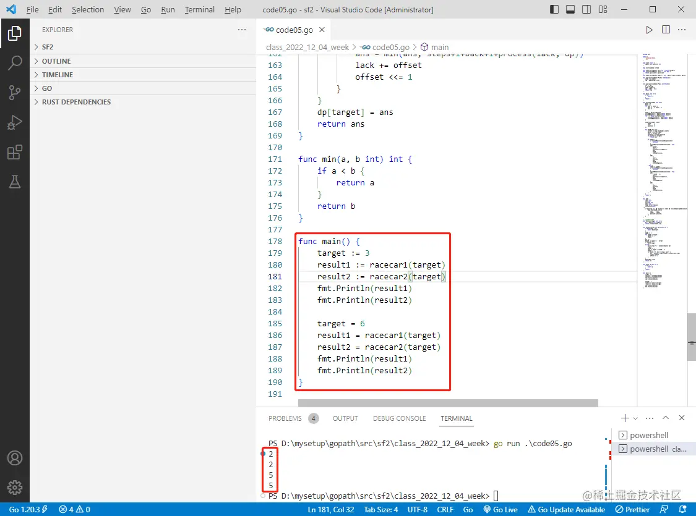Open terminal panel more actions ellipsis
The image size is (696, 516).
[650, 418]
